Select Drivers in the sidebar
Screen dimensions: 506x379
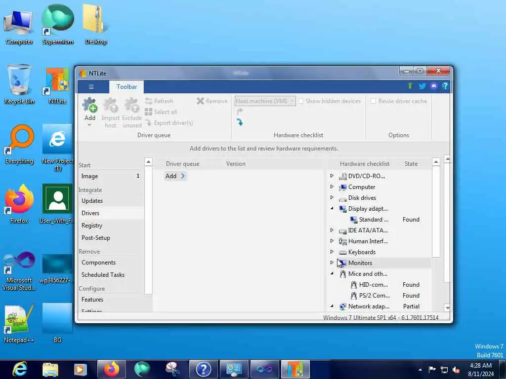tap(110, 213)
